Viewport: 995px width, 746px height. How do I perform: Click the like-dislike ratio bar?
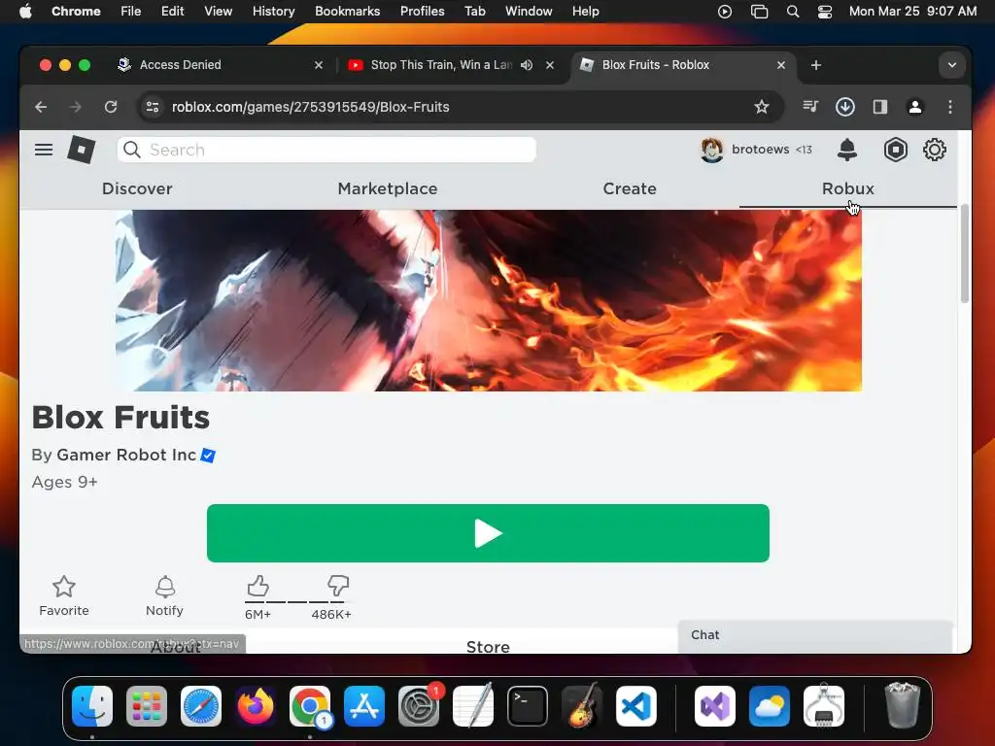(x=297, y=601)
